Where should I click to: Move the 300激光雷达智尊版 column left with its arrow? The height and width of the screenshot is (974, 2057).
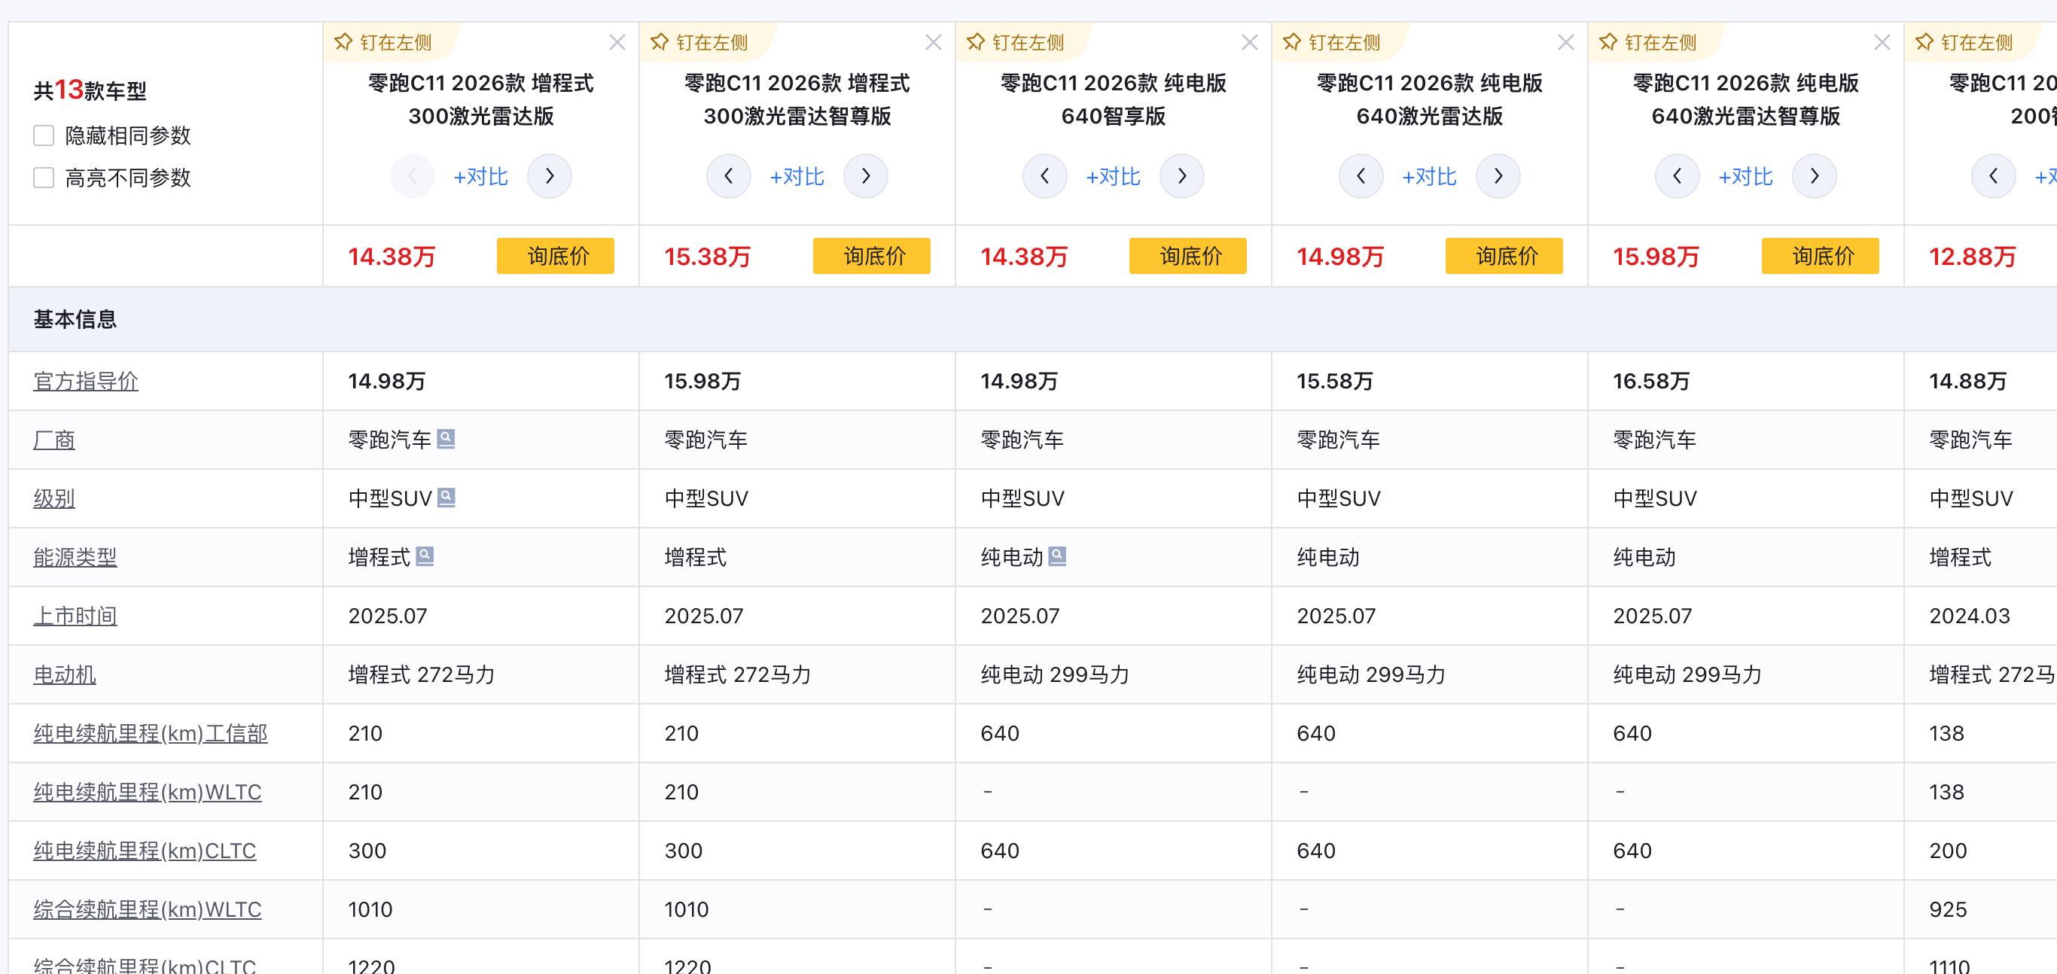728,176
